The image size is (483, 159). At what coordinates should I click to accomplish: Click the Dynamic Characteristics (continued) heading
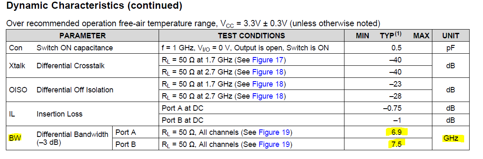94,6
